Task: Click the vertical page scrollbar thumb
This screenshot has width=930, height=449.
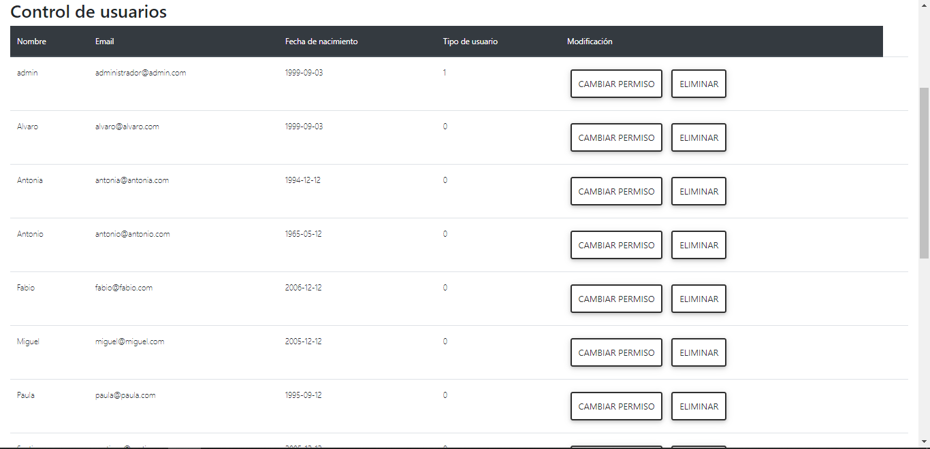Action: click(x=924, y=173)
